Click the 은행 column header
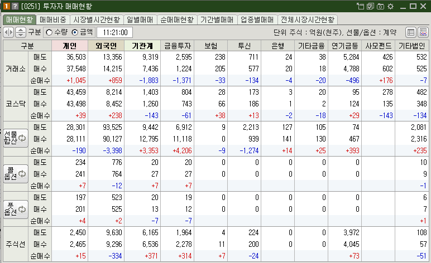The width and height of the screenshot is (431, 263). pos(278,46)
